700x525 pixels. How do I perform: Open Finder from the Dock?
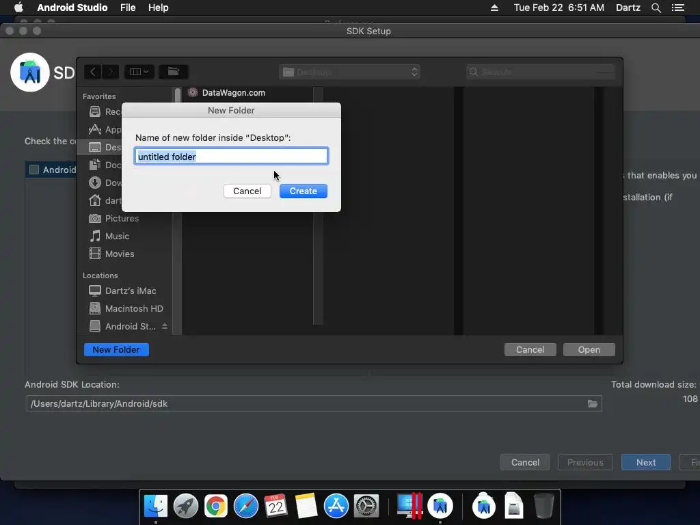tap(155, 507)
